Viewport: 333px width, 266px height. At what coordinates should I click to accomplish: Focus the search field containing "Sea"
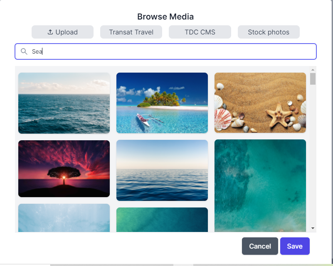pyautogui.click(x=166, y=51)
